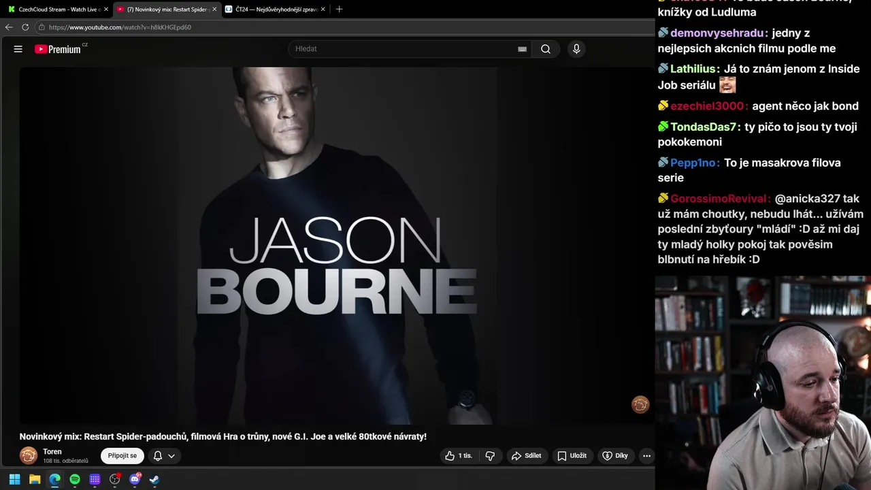This screenshot has width=871, height=490.
Task: Click the Jason Bourne video player
Action: tap(337, 245)
